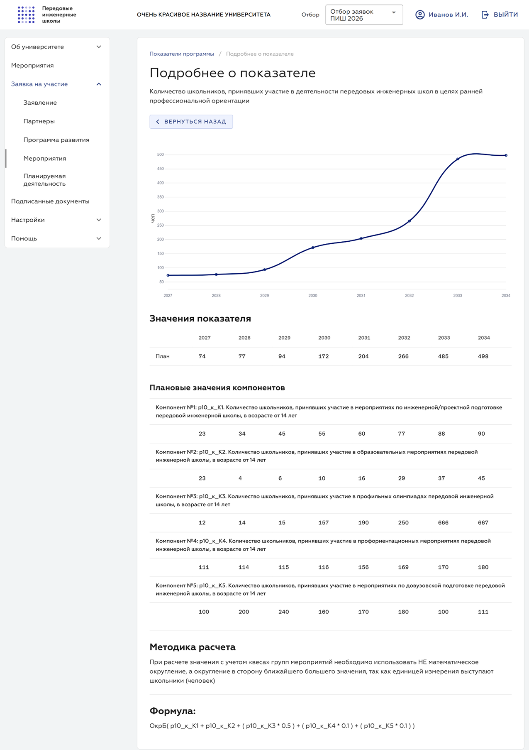Viewport: 529px width, 750px height.
Task: Select Планируемая деятельность submenu item
Action: pos(44,180)
